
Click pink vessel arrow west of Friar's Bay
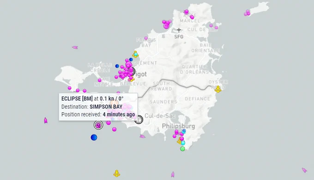[x=75, y=47]
